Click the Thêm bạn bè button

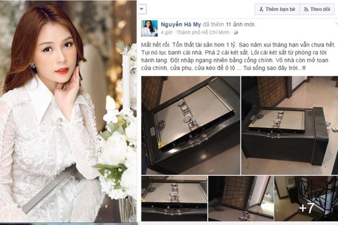(277, 9)
